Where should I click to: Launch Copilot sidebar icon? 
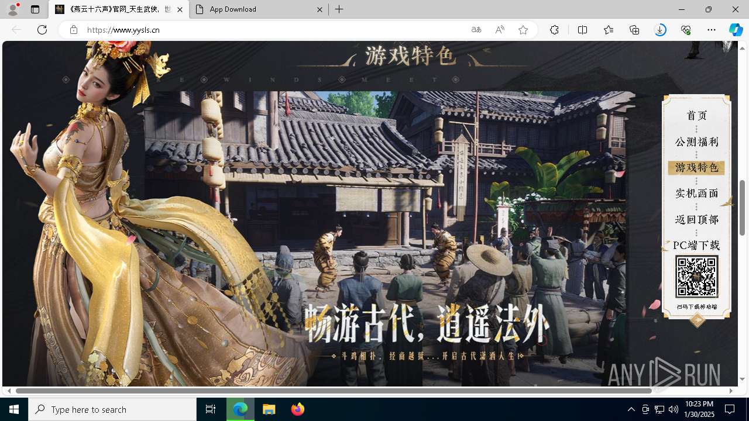click(736, 30)
